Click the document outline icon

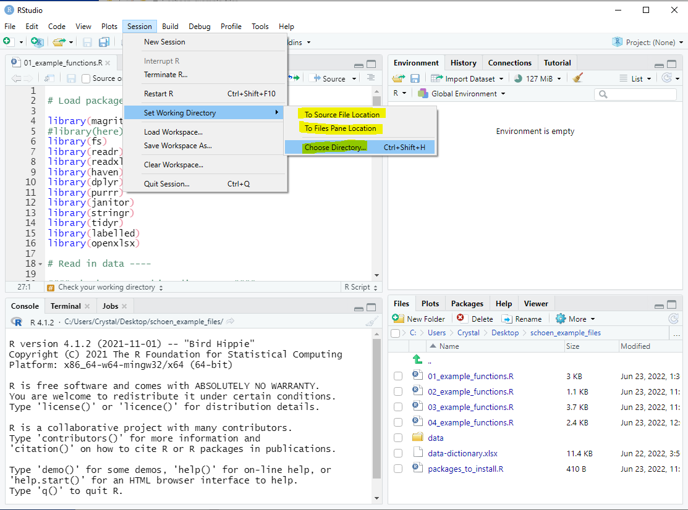[371, 78]
